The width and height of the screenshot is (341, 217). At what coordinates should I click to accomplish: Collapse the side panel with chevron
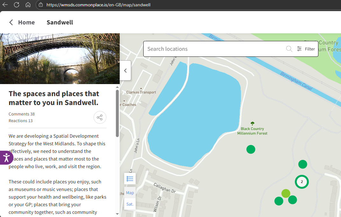pyautogui.click(x=125, y=70)
